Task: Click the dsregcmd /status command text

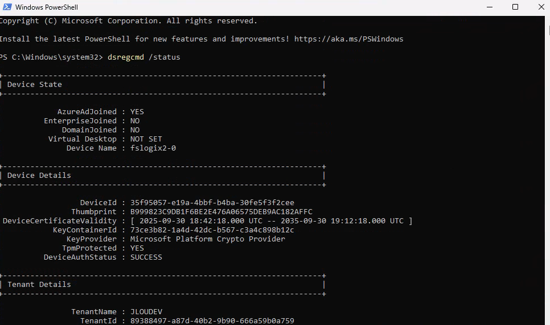Action: [x=143, y=57]
